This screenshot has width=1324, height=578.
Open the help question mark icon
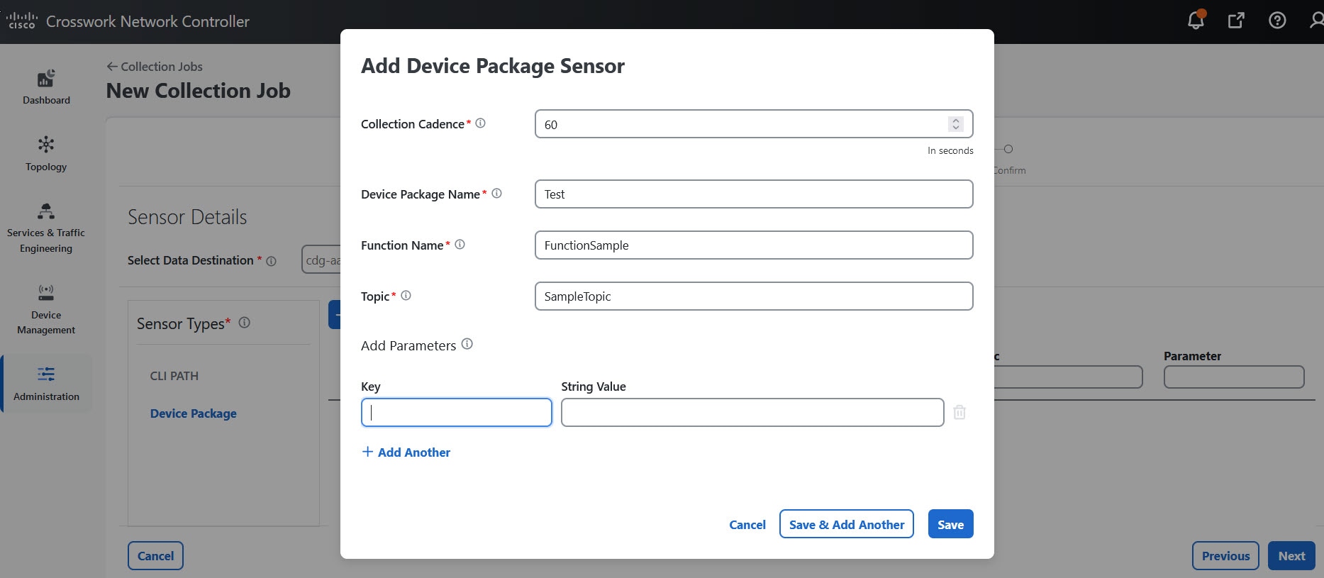pyautogui.click(x=1277, y=21)
